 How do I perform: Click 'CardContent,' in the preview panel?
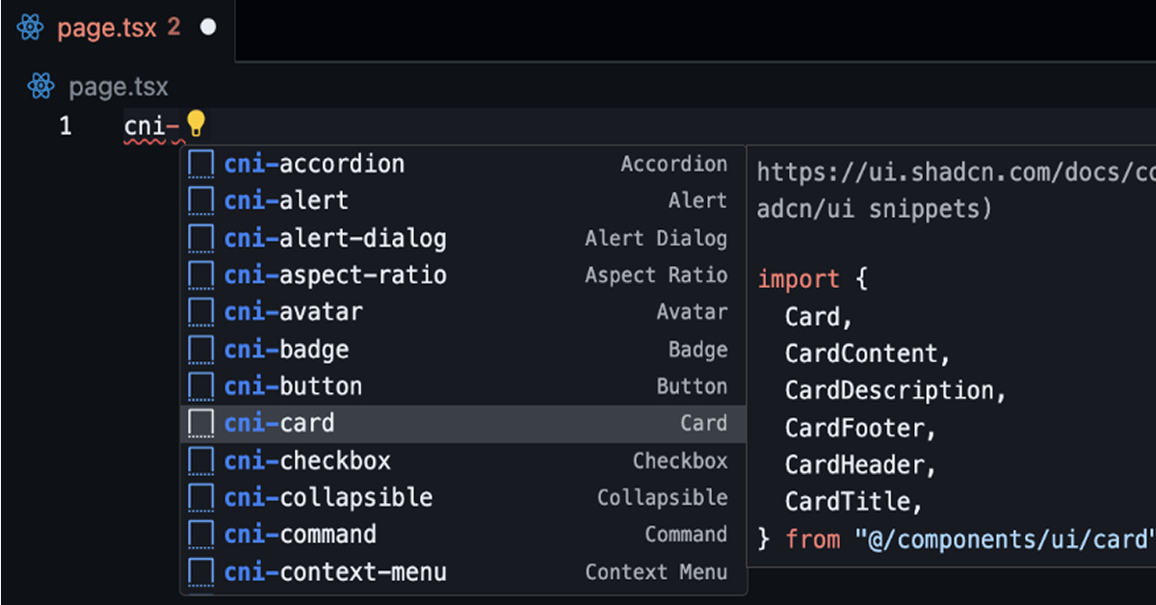(x=868, y=354)
